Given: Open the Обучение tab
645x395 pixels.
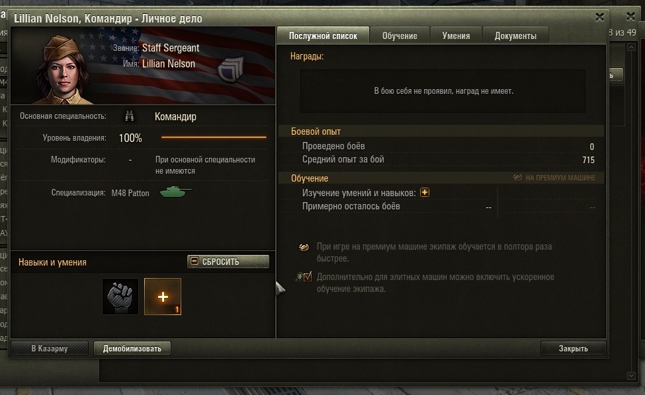Looking at the screenshot, I should 400,36.
